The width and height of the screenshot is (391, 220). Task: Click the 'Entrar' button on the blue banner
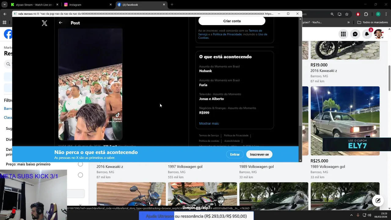click(x=235, y=154)
